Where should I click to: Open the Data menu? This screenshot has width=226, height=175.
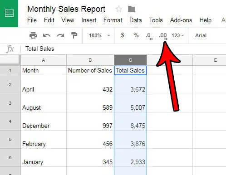[x=136, y=20]
